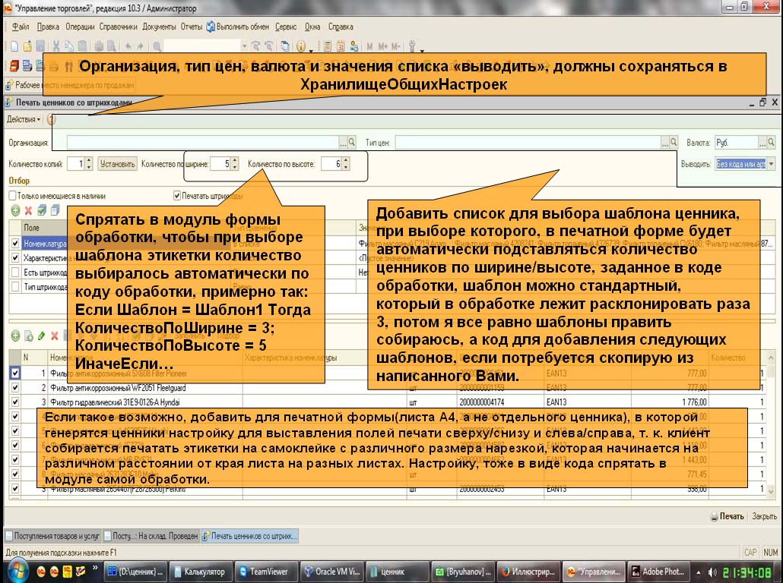Open the Действия dropdown menu
The image size is (783, 583).
pyautogui.click(x=23, y=119)
